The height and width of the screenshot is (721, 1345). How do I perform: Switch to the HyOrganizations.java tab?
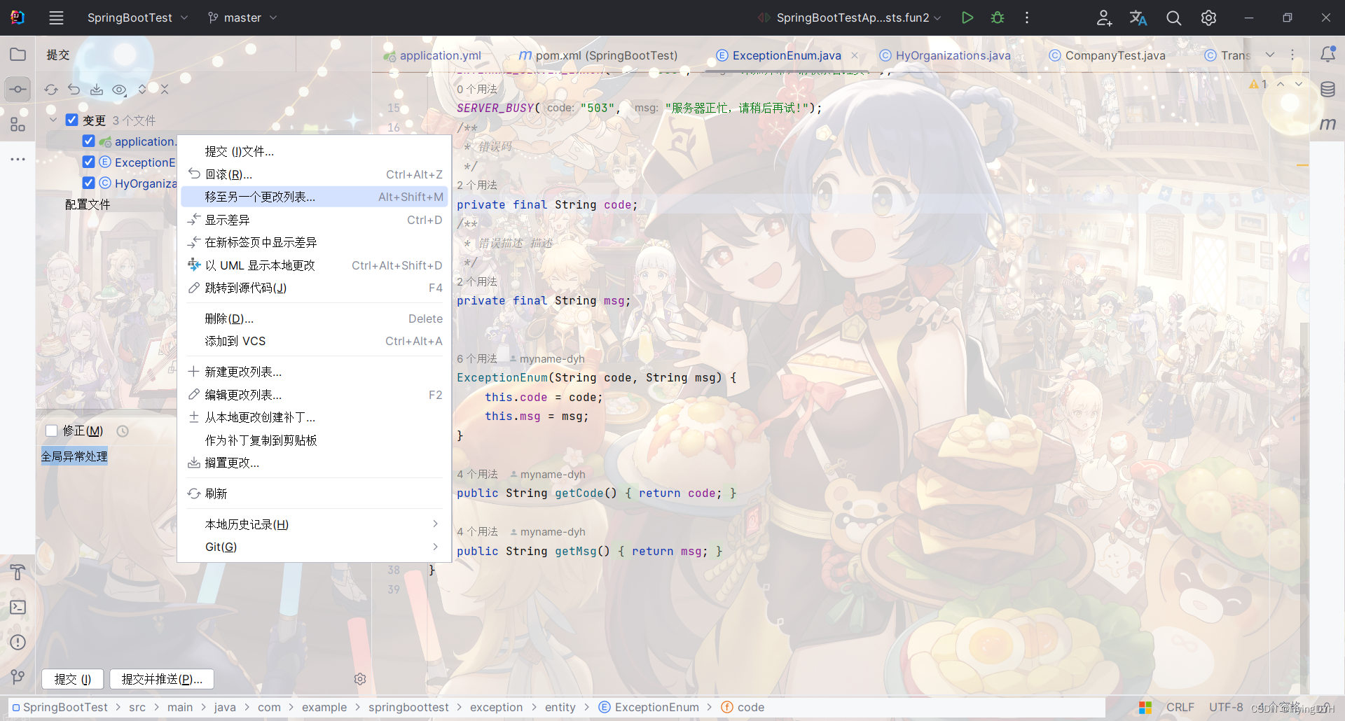click(945, 55)
